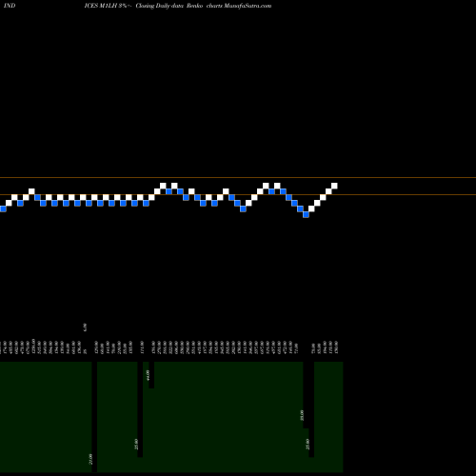Click the '44.00' volume label
Viewport: 476px width, 476px height.
click(148, 375)
